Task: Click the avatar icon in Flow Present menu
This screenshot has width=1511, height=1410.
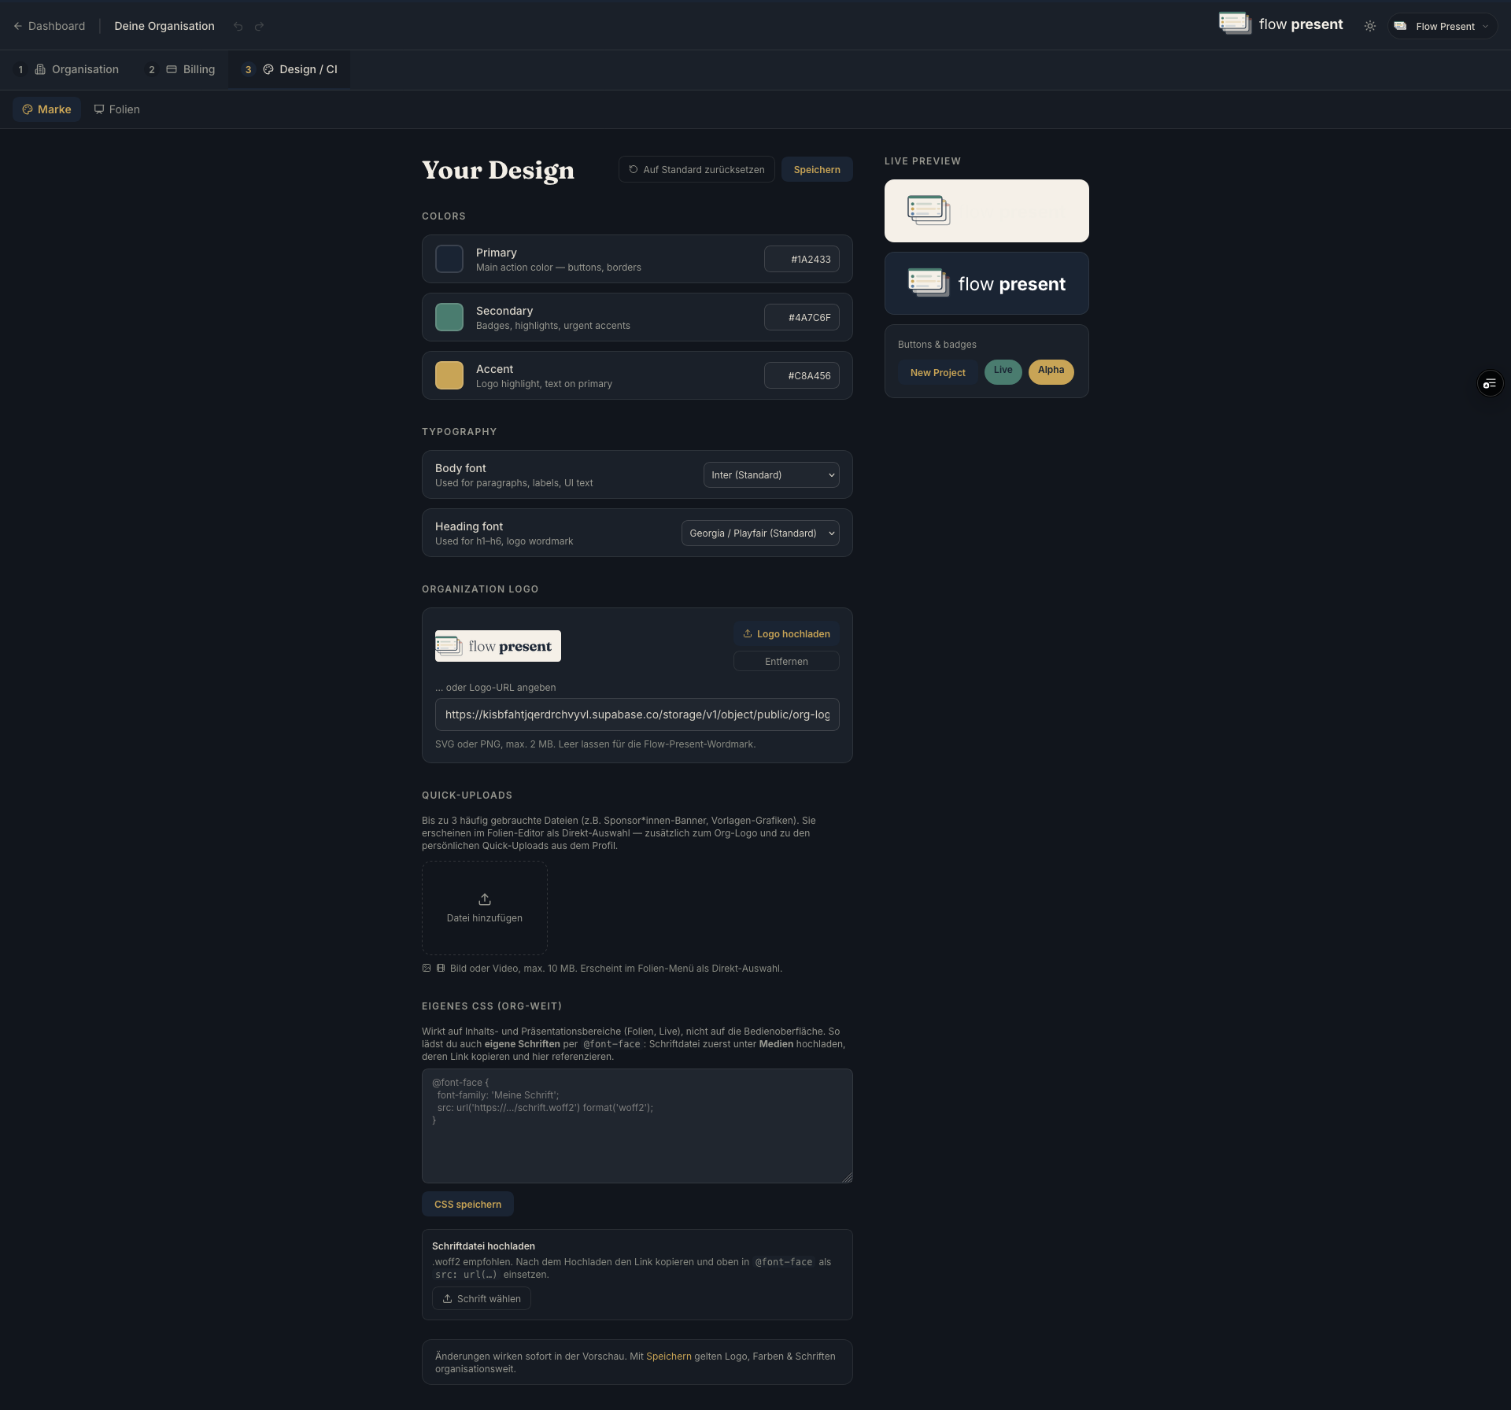Action: [x=1400, y=26]
